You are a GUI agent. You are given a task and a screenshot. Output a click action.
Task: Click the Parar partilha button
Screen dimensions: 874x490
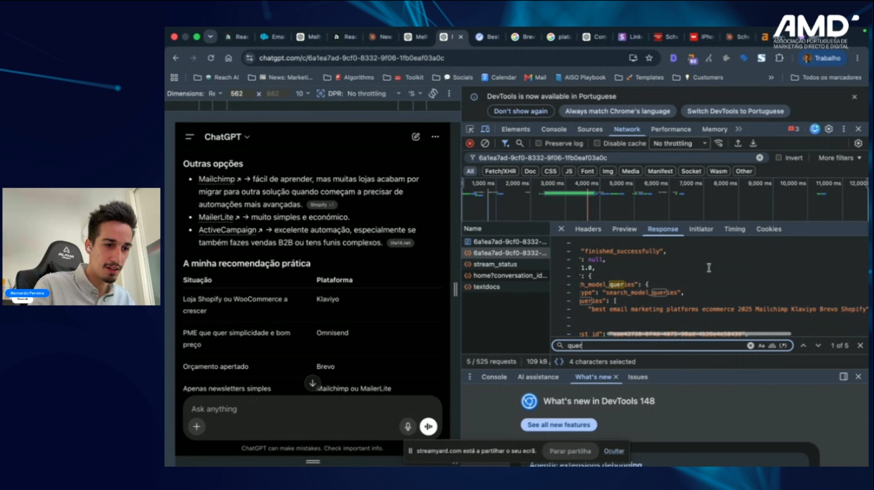coord(570,451)
